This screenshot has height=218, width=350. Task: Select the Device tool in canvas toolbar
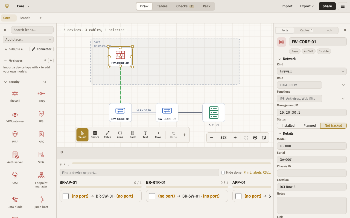click(x=95, y=135)
